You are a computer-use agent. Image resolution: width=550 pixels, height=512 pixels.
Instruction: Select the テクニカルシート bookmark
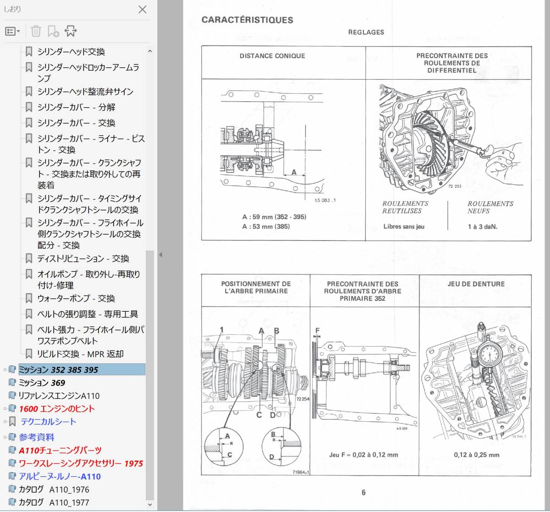tap(48, 422)
